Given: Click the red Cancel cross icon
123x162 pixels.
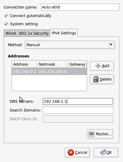Looking at the screenshot, I should 71,153.
